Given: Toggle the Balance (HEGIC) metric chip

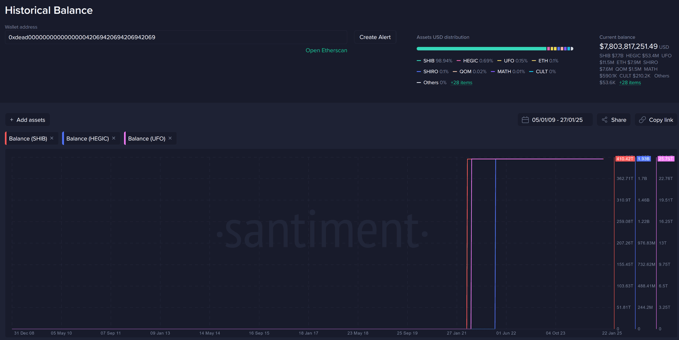Looking at the screenshot, I should pos(87,139).
